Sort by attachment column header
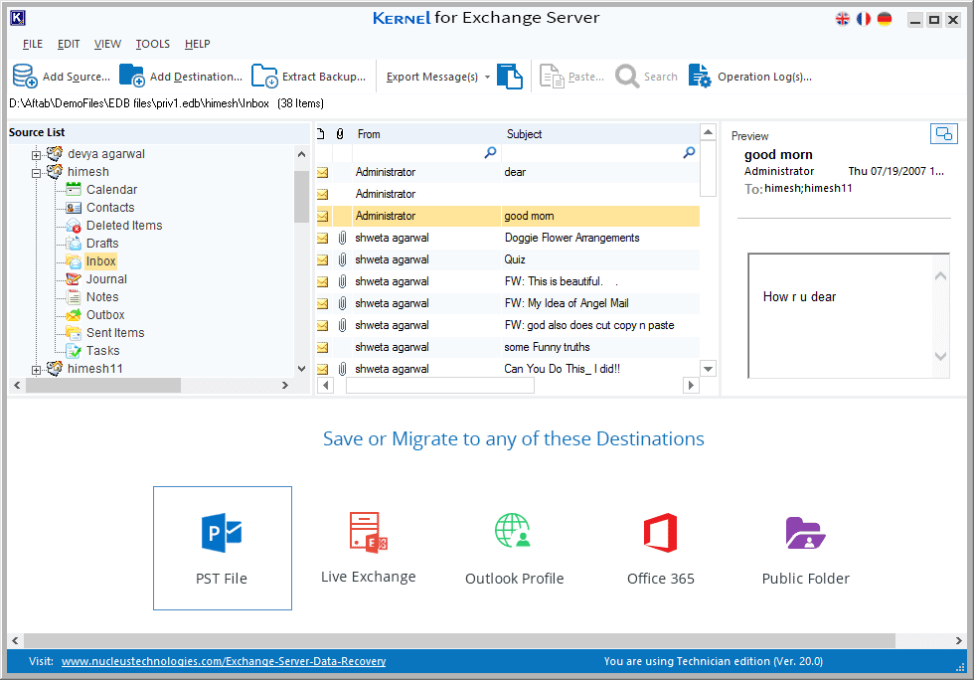The image size is (974, 680). pos(340,134)
